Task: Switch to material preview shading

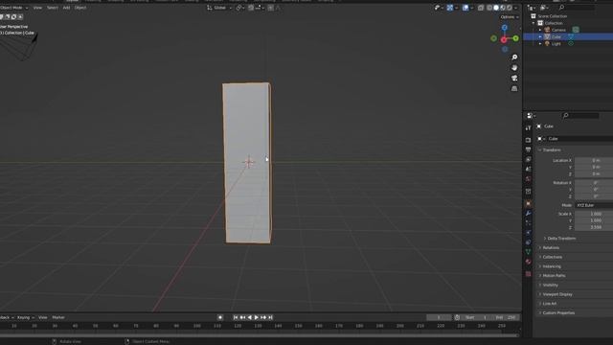Action: point(503,8)
